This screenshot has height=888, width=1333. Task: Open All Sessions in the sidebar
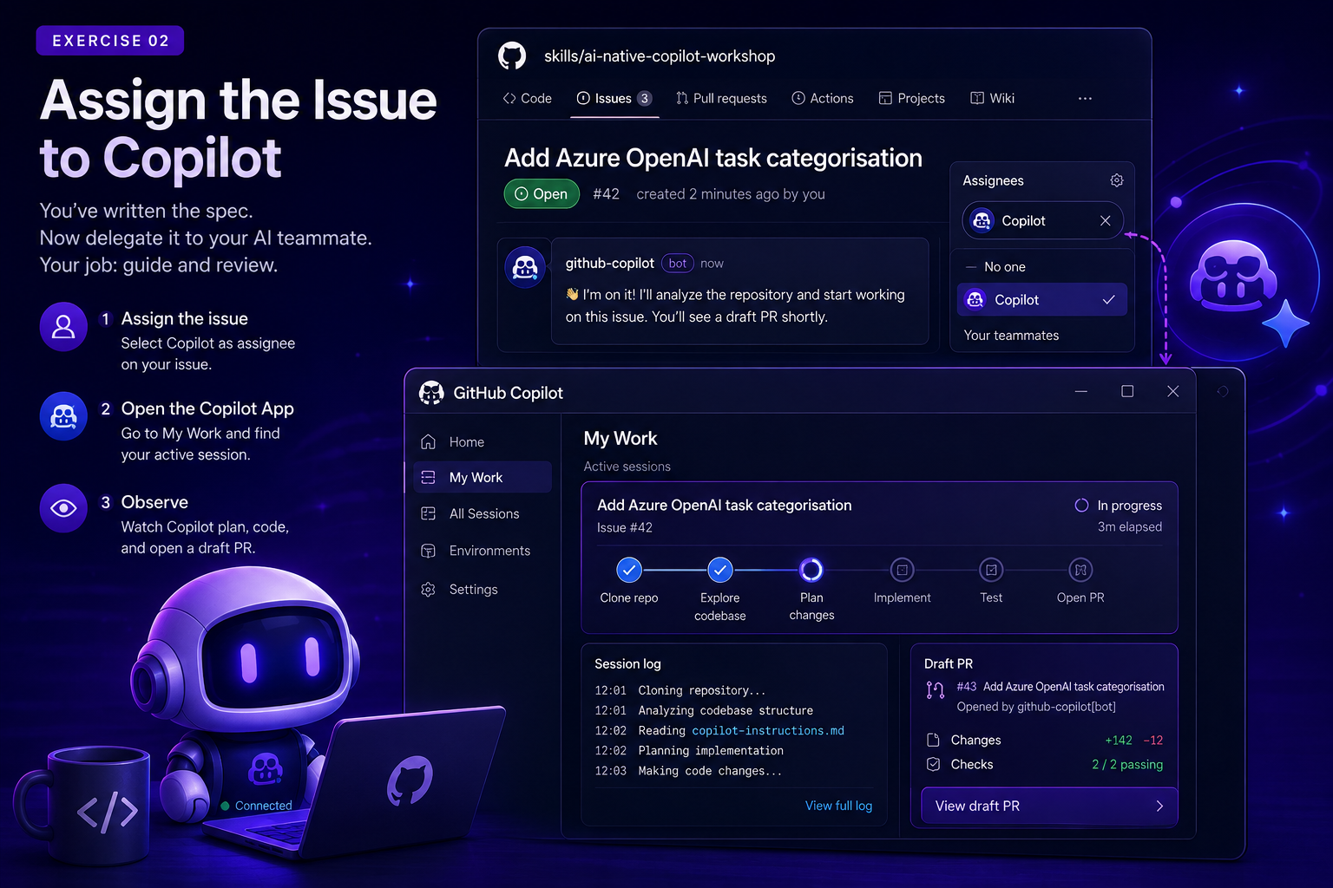pyautogui.click(x=482, y=514)
